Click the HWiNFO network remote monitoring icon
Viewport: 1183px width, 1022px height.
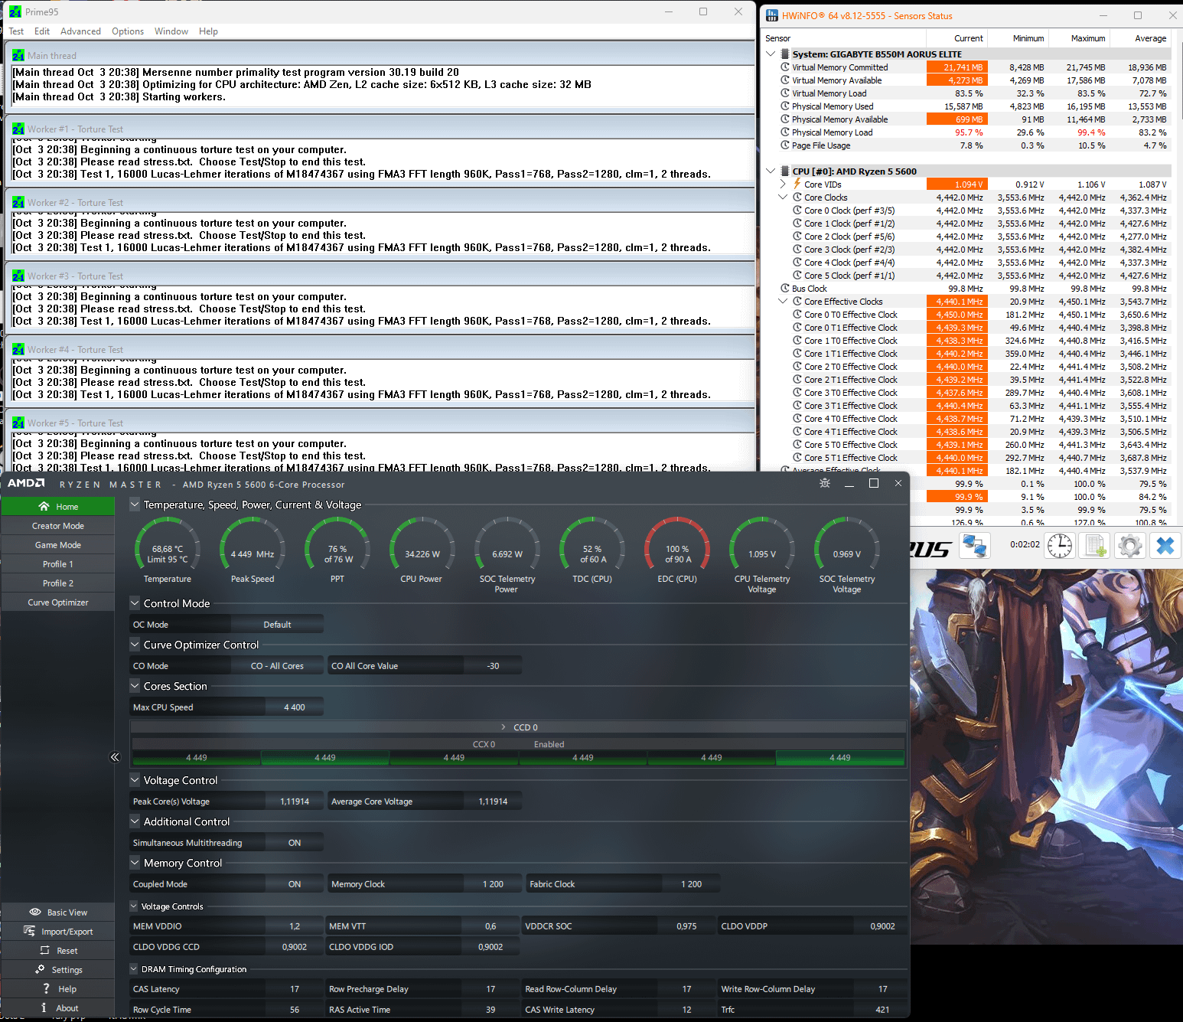[x=975, y=546]
